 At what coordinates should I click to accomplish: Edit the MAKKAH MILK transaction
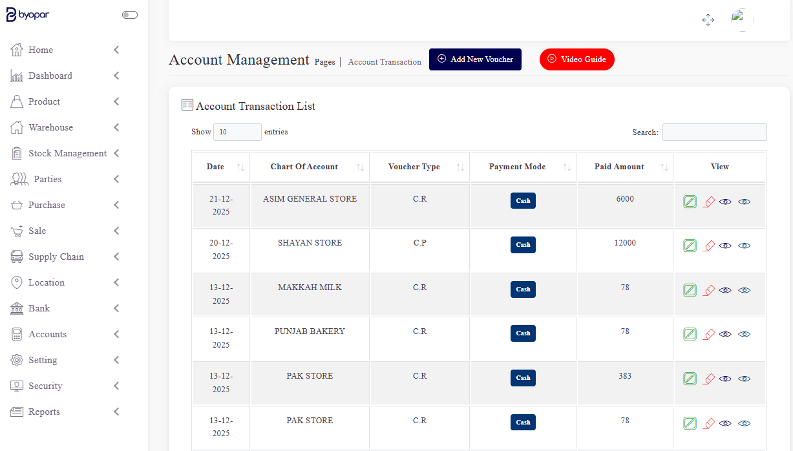[x=690, y=289]
